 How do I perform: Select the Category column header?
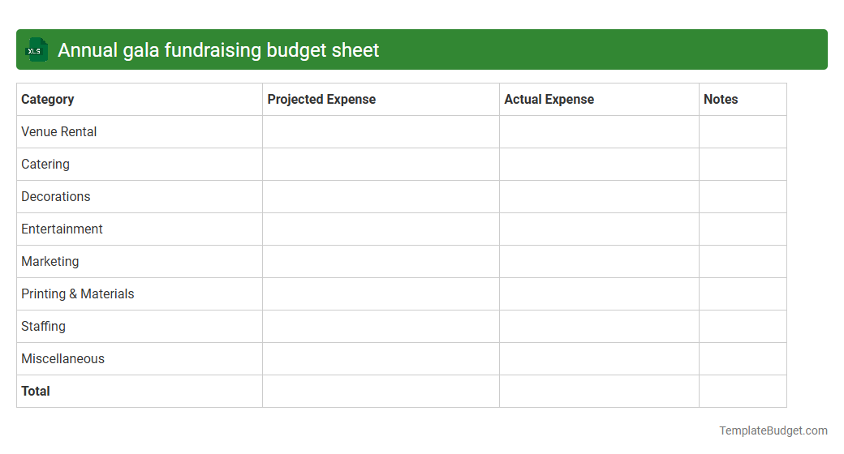pos(140,100)
